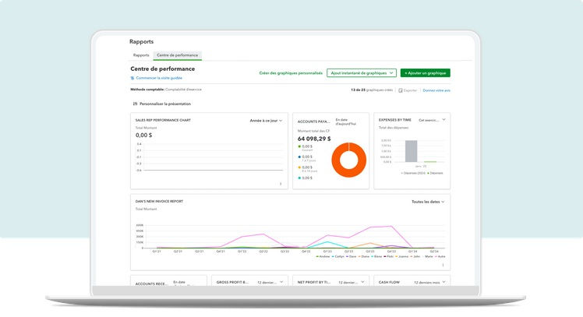Click the Andrew legend entry in invoice chart

[323, 256]
